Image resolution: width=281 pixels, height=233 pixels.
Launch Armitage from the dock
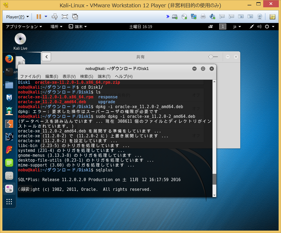(x=9, y=111)
